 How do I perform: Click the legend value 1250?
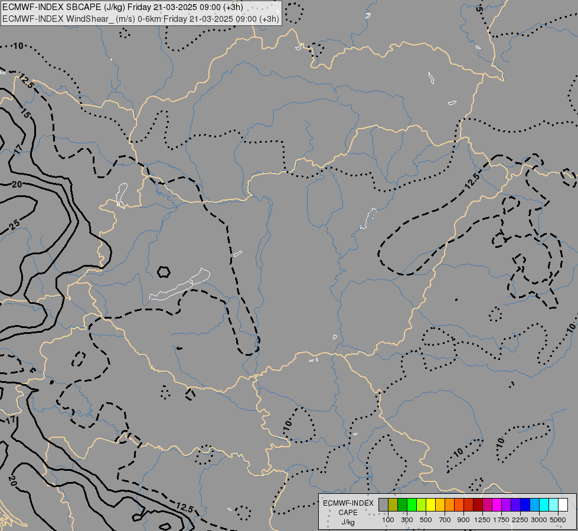(x=482, y=520)
